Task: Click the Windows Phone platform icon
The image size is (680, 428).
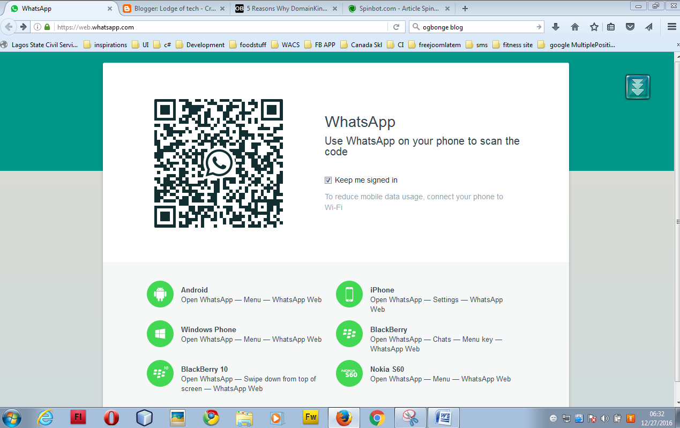Action: 160,334
